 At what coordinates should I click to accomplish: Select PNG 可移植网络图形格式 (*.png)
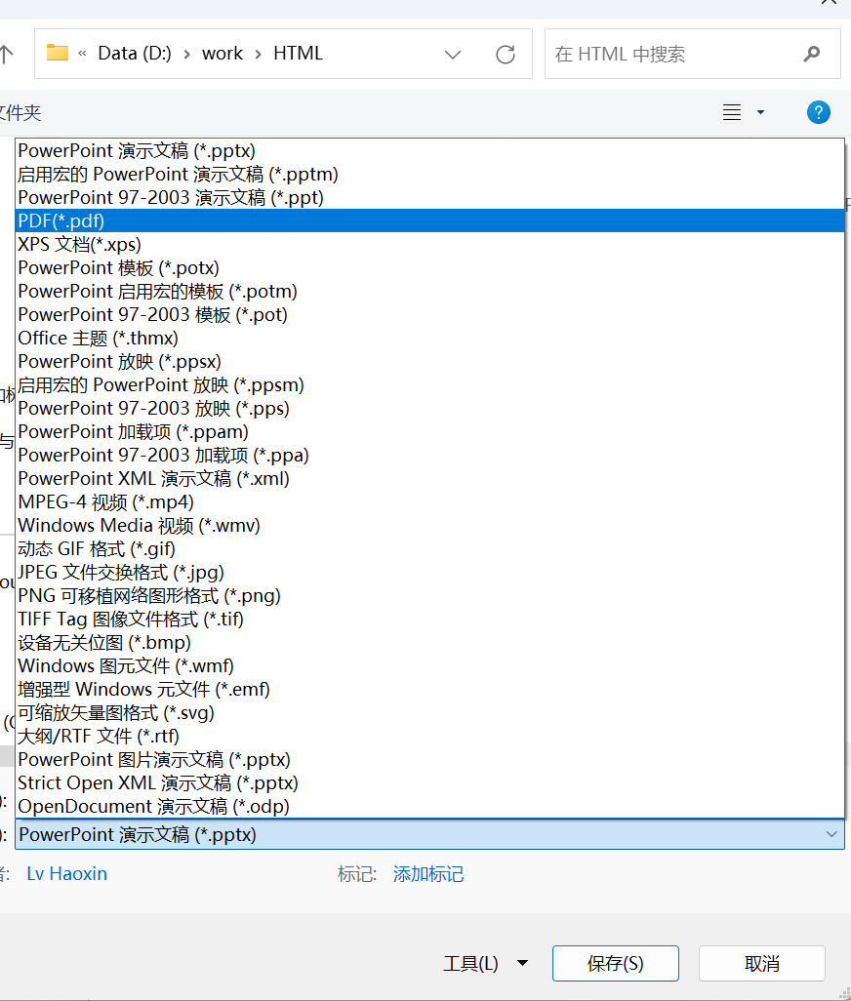point(429,595)
